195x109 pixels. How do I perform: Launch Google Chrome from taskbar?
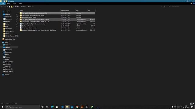pos(77,107)
